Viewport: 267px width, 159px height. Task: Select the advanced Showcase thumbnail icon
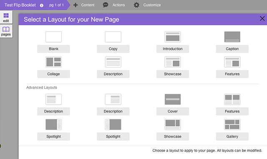click(x=173, y=125)
